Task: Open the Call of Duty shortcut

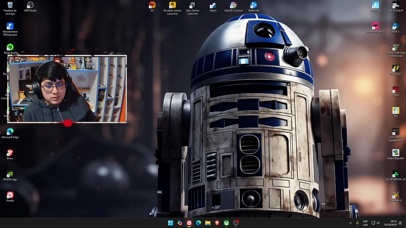Action: click(x=396, y=7)
